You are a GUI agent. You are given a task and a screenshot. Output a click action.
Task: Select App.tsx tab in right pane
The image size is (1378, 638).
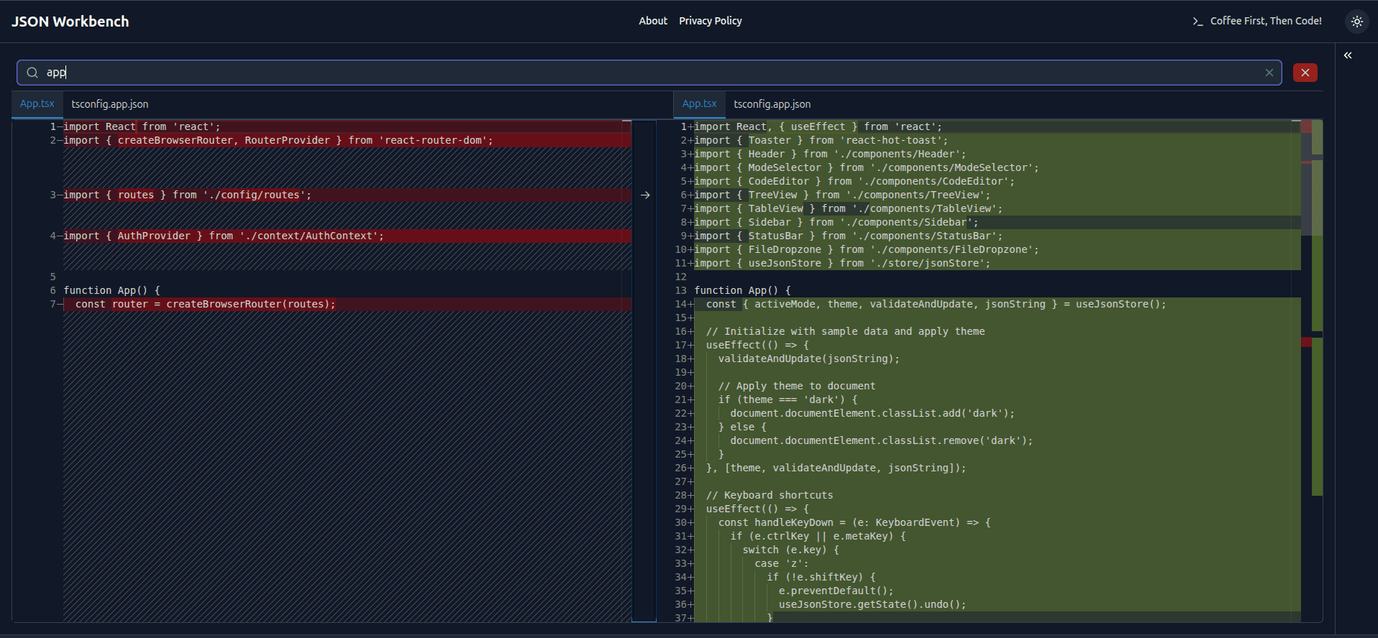tap(699, 104)
